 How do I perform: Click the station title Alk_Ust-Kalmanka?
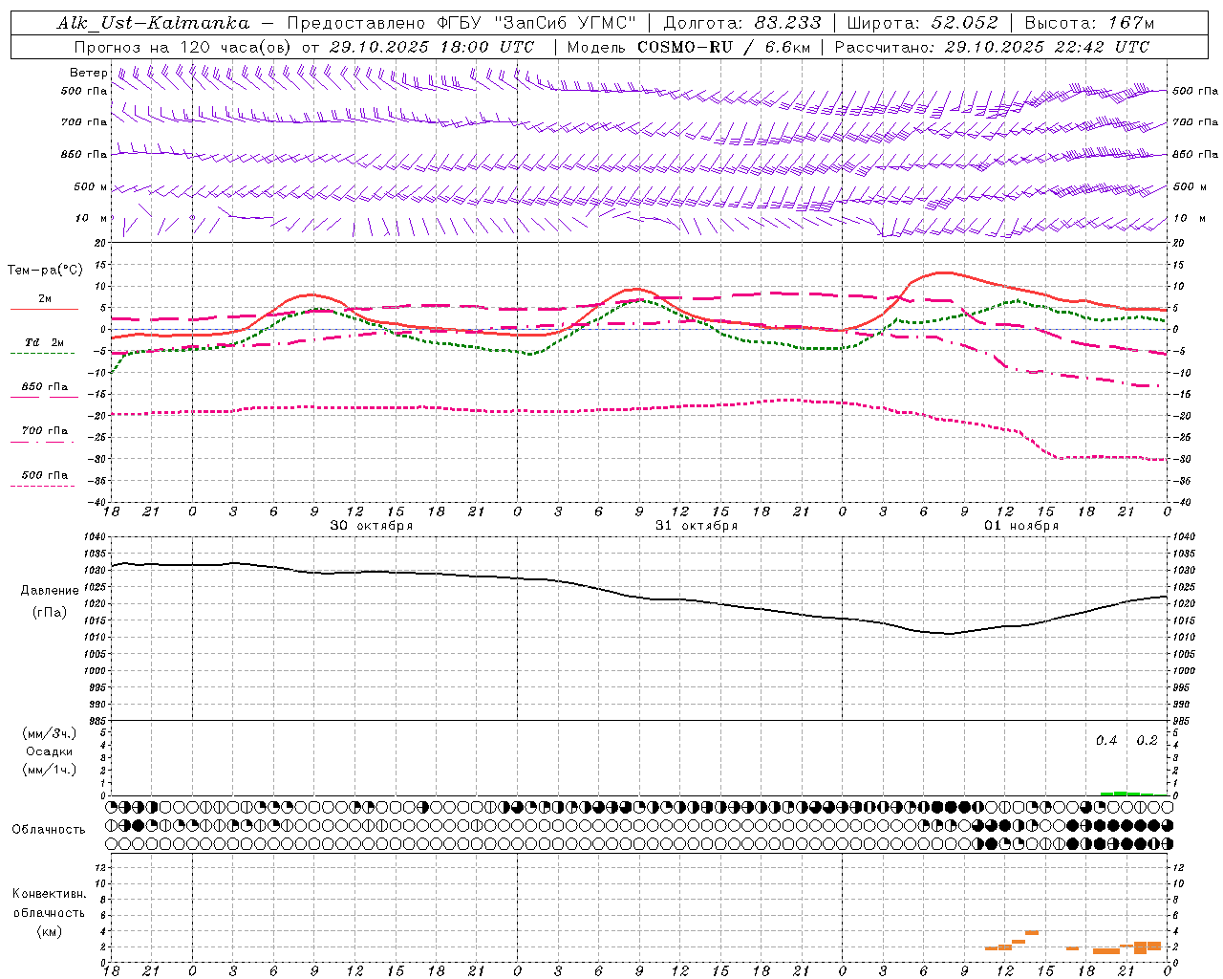click(153, 23)
